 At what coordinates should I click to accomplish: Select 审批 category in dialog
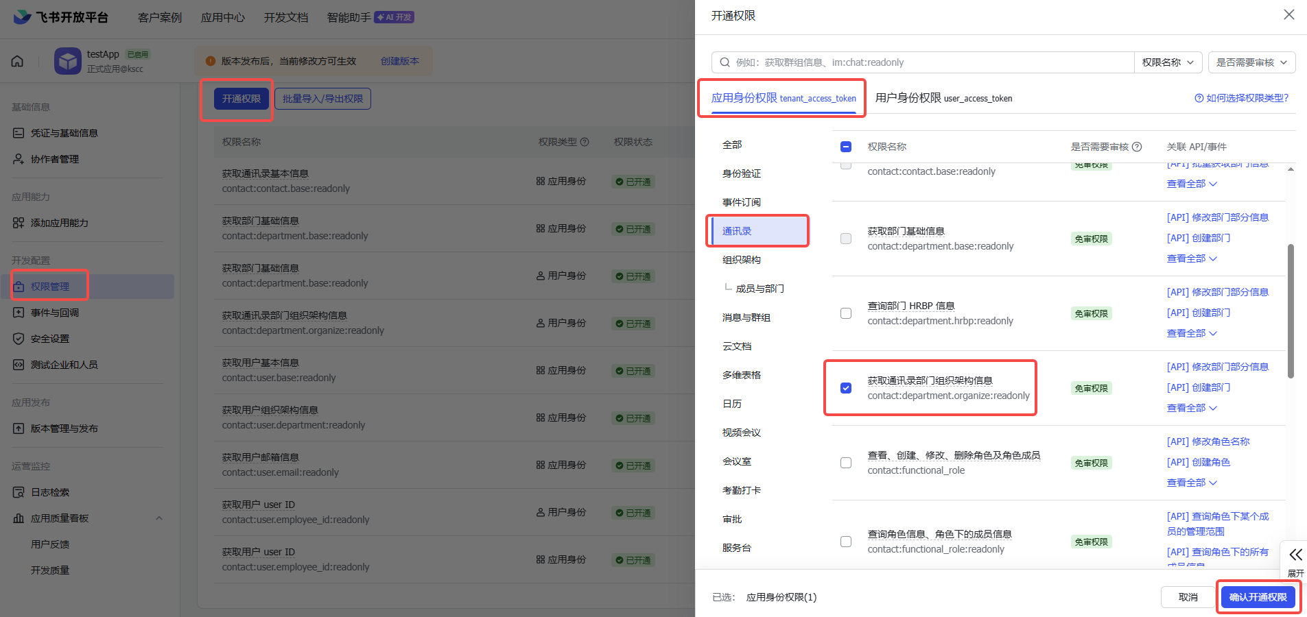coord(732,519)
